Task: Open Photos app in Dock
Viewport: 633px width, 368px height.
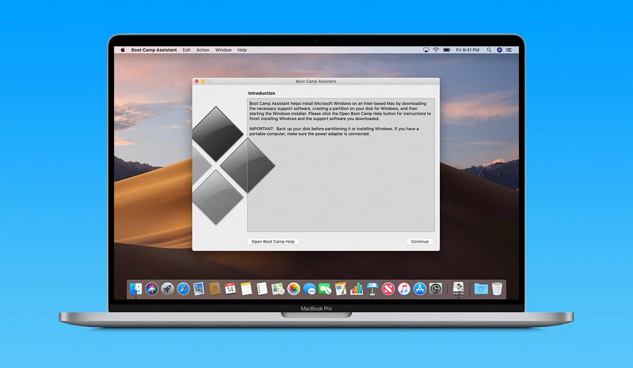Action: click(294, 289)
